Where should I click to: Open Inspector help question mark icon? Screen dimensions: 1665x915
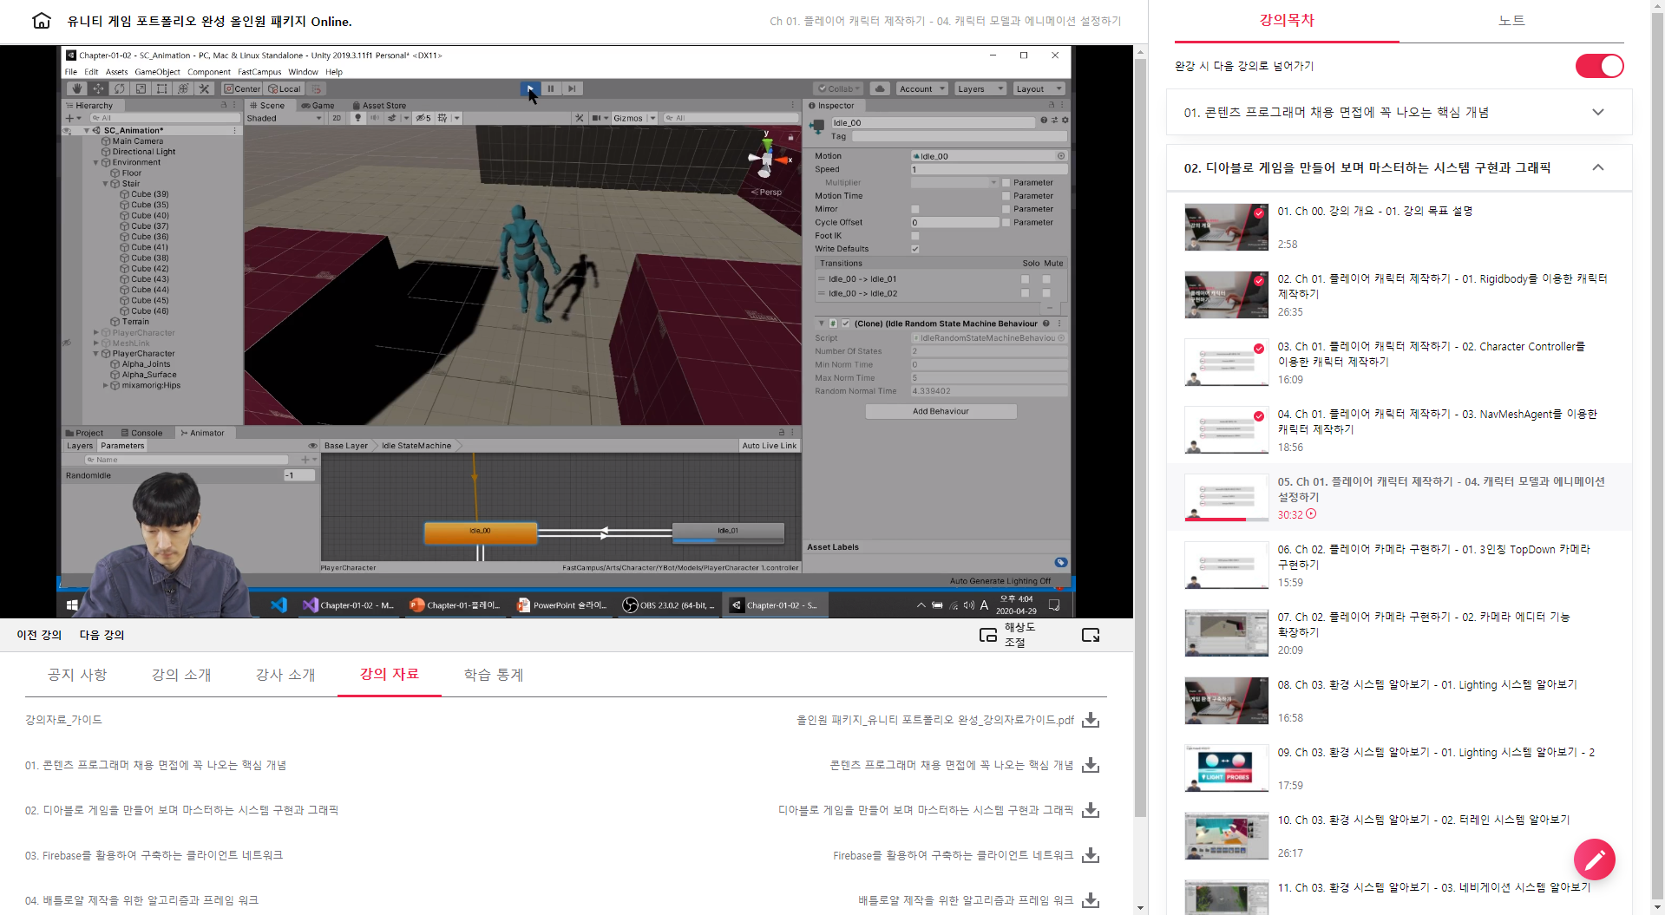[1044, 121]
